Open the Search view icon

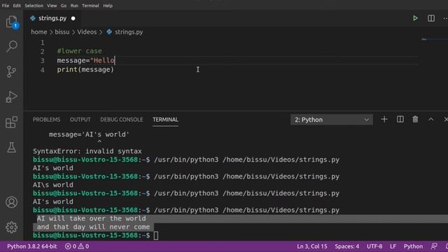(x=11, y=46)
